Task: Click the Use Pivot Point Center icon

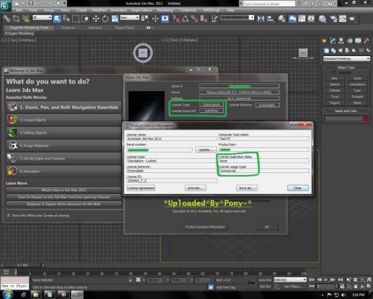Action: point(145,19)
